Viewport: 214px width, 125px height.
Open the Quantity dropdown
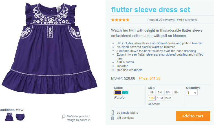coord(192,93)
